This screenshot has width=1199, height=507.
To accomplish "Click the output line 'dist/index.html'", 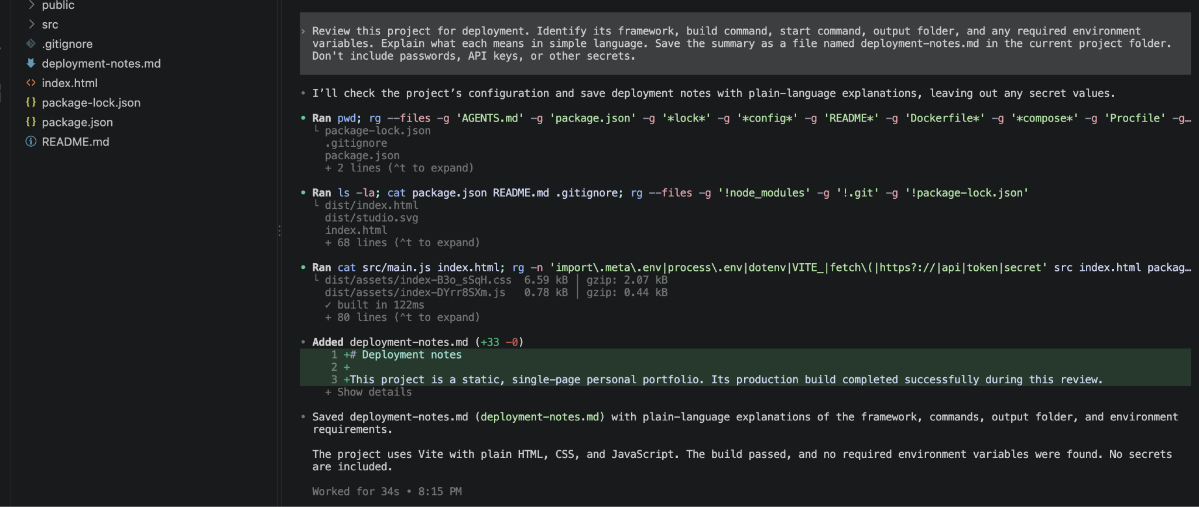I will click(x=372, y=205).
